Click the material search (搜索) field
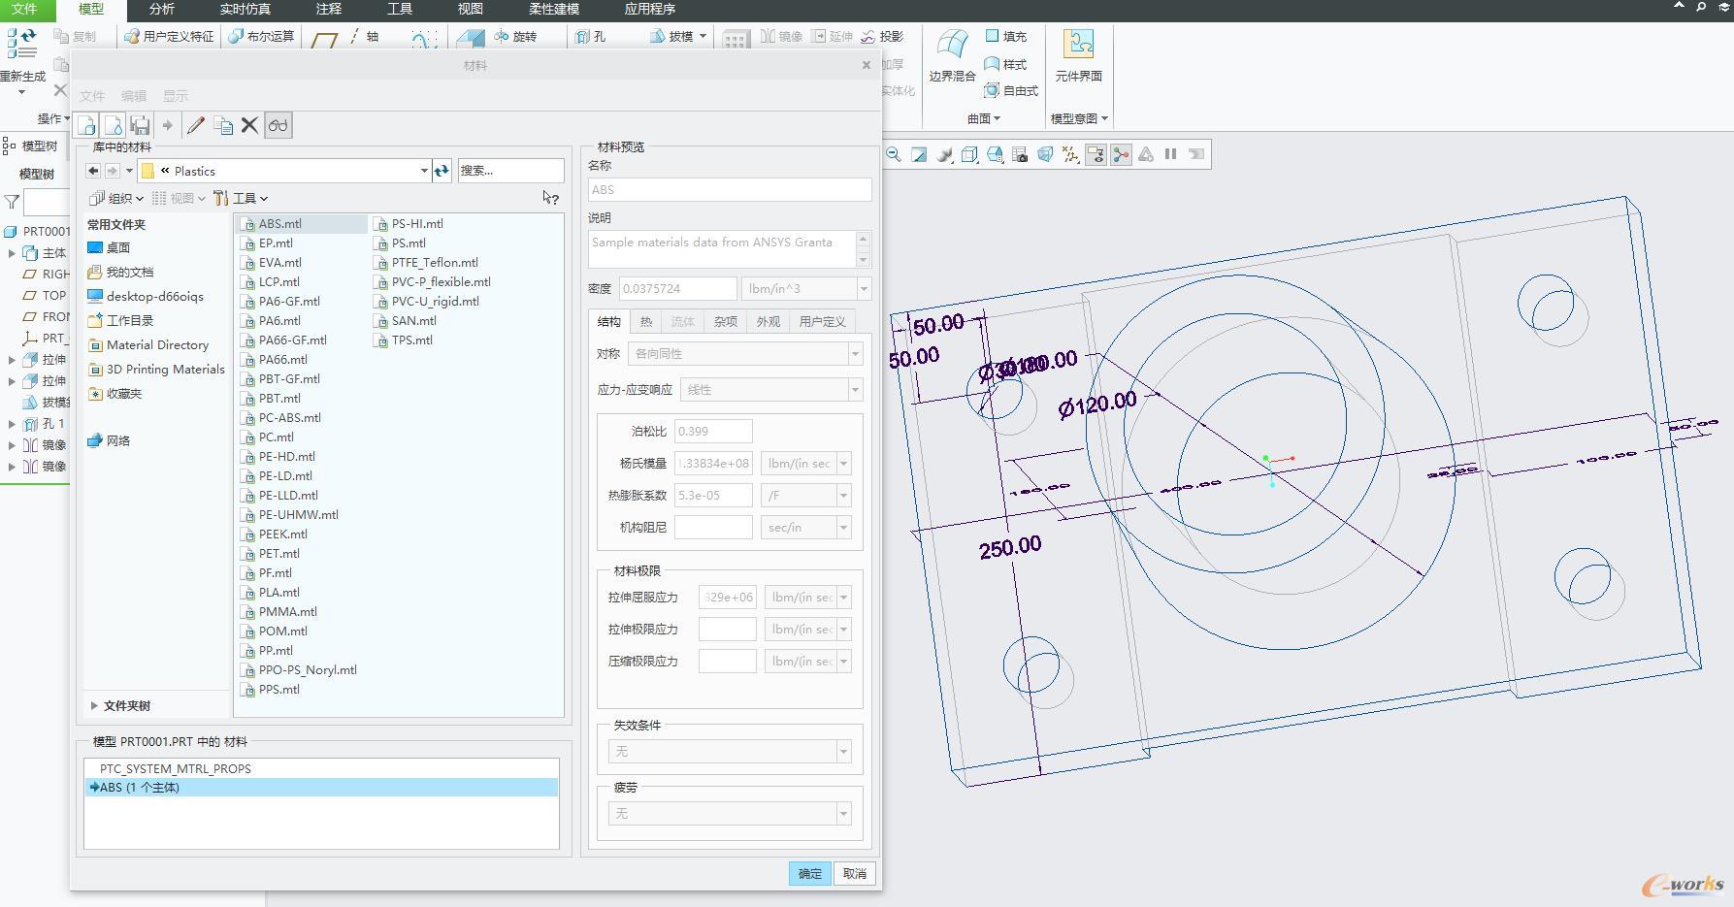The image size is (1734, 907). (510, 171)
